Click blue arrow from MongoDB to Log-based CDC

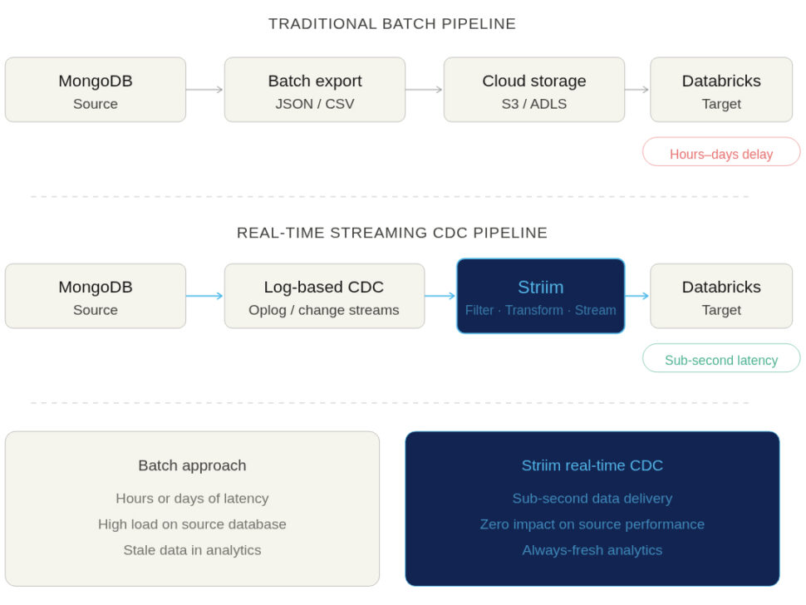click(x=205, y=296)
